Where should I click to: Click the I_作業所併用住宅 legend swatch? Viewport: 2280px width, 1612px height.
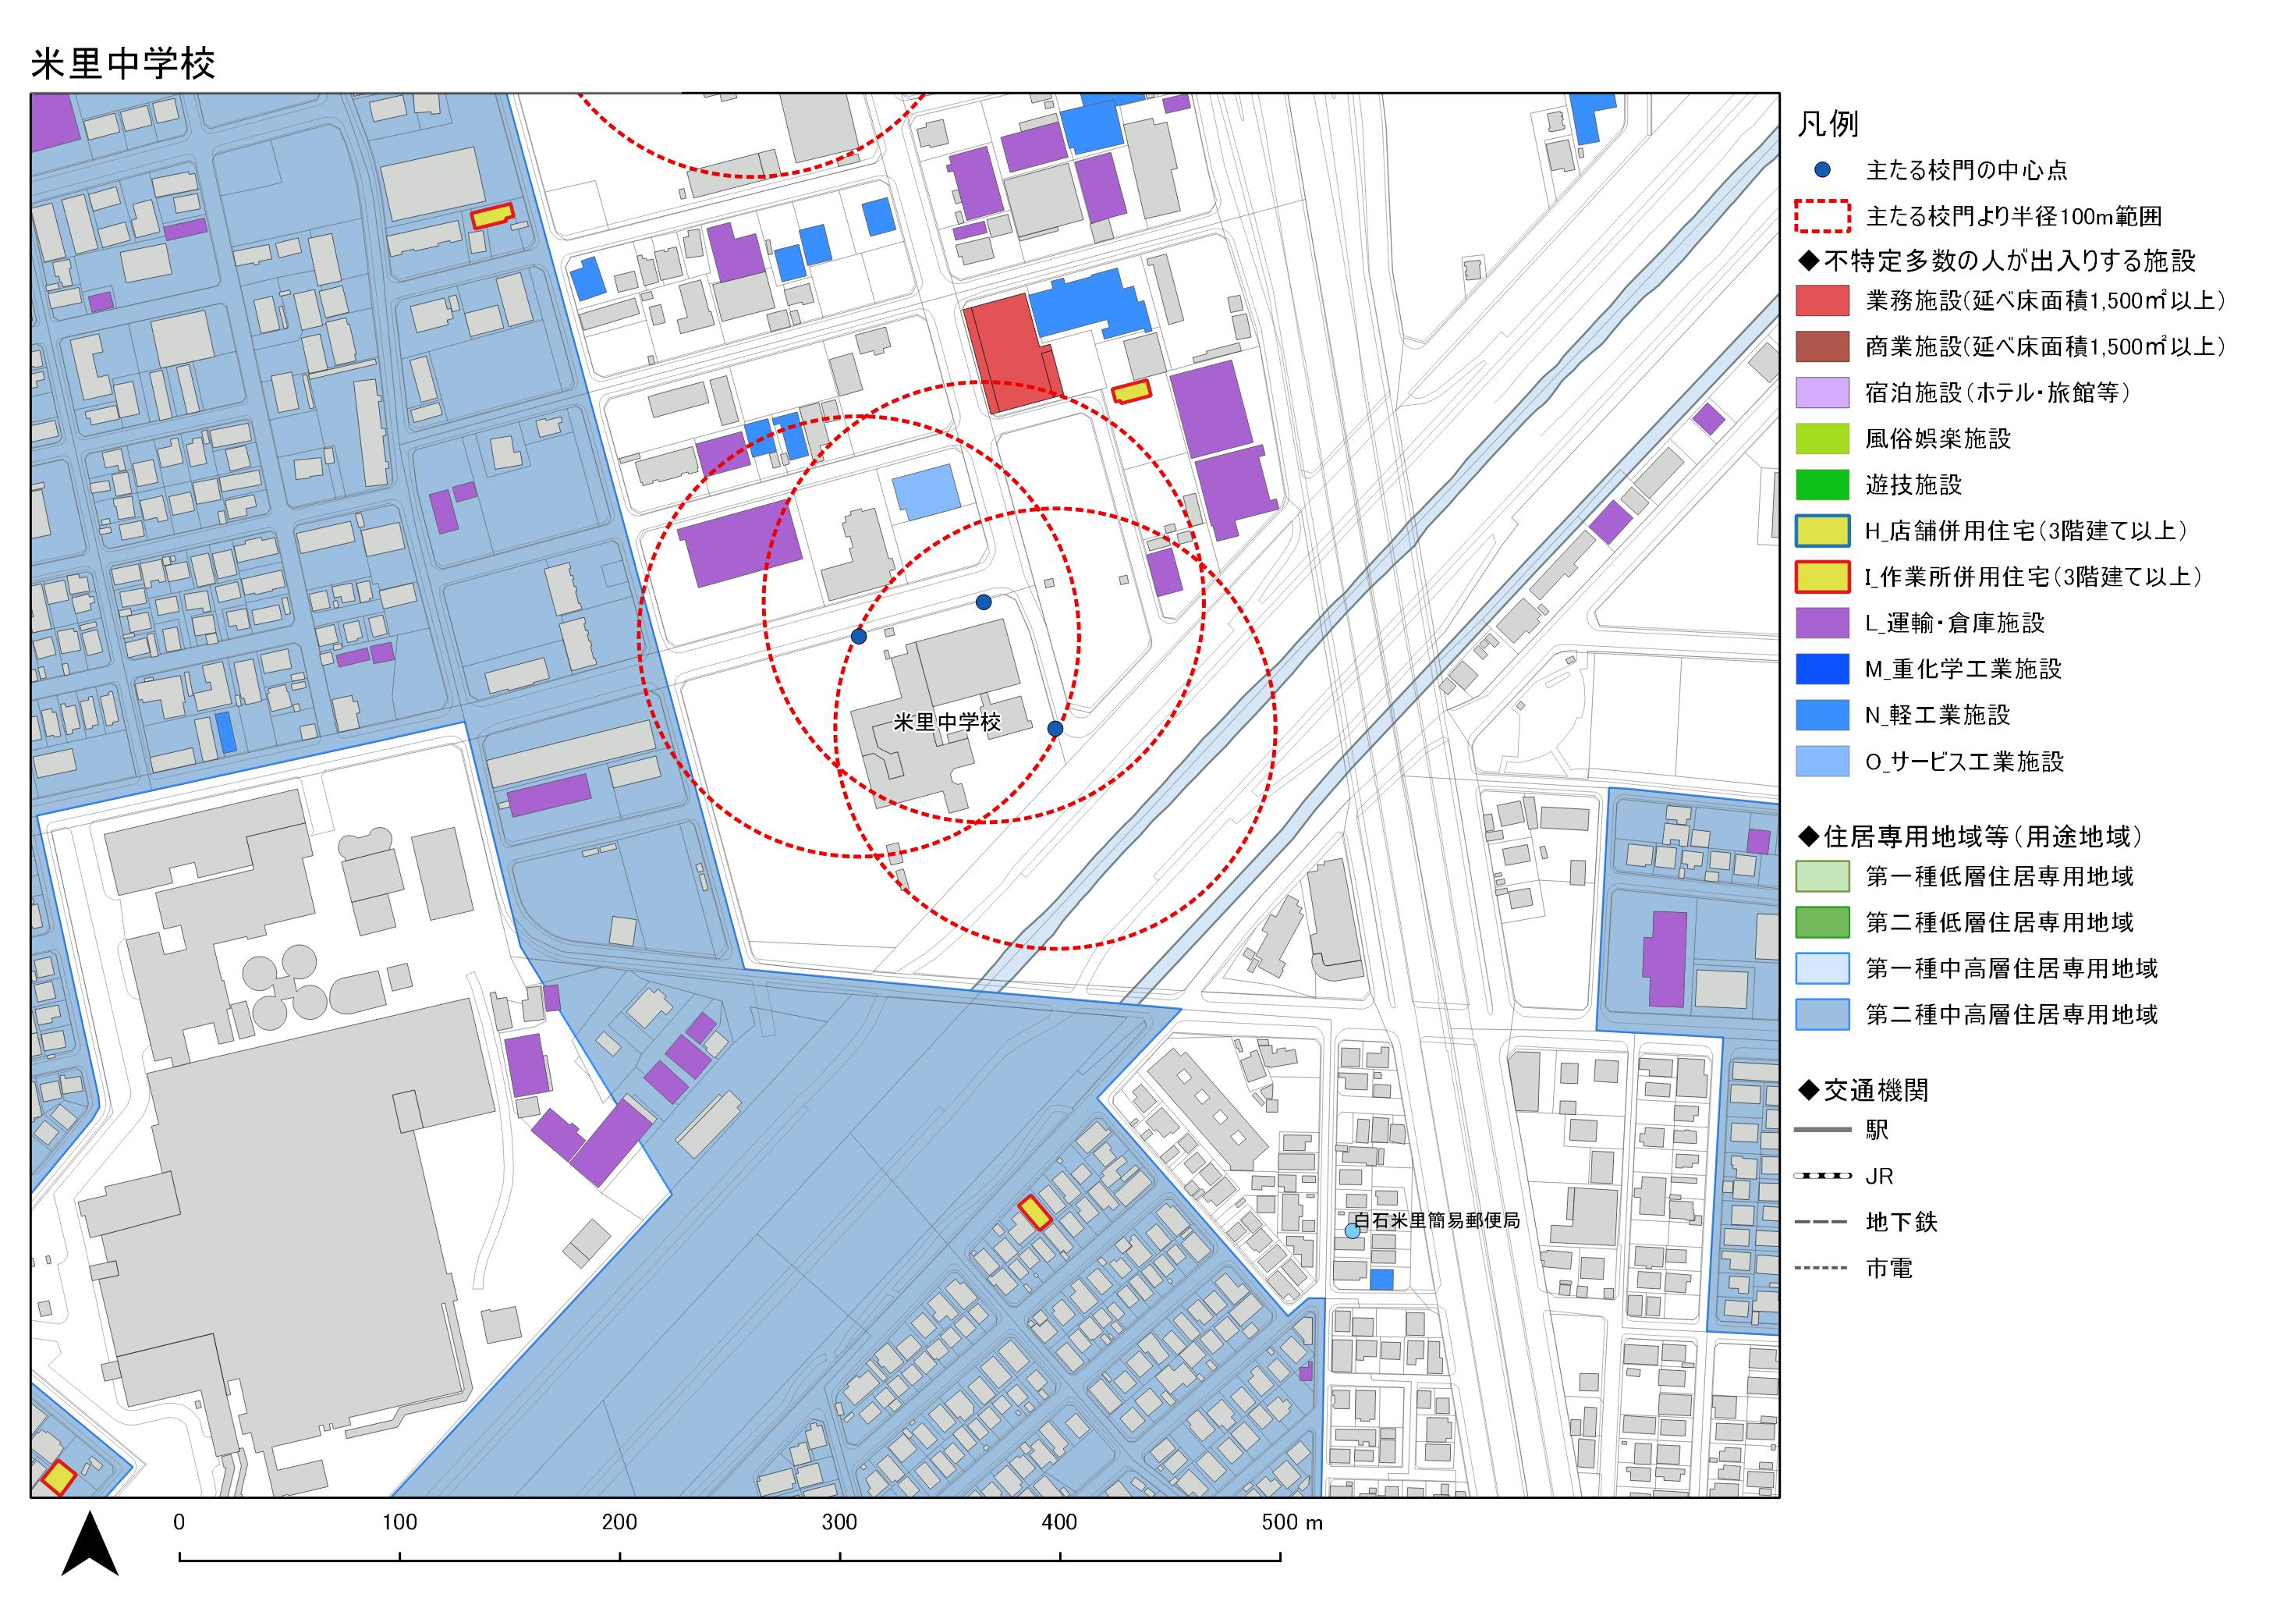coord(1822,577)
